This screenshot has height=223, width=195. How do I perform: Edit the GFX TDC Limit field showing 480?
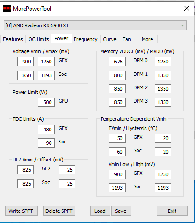[x=46, y=130]
